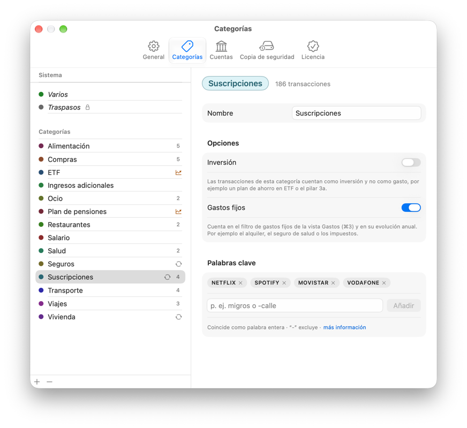Screen dimensions: 467x428
Task: Click keyword count 3 on Viajes row
Action: tap(178, 304)
